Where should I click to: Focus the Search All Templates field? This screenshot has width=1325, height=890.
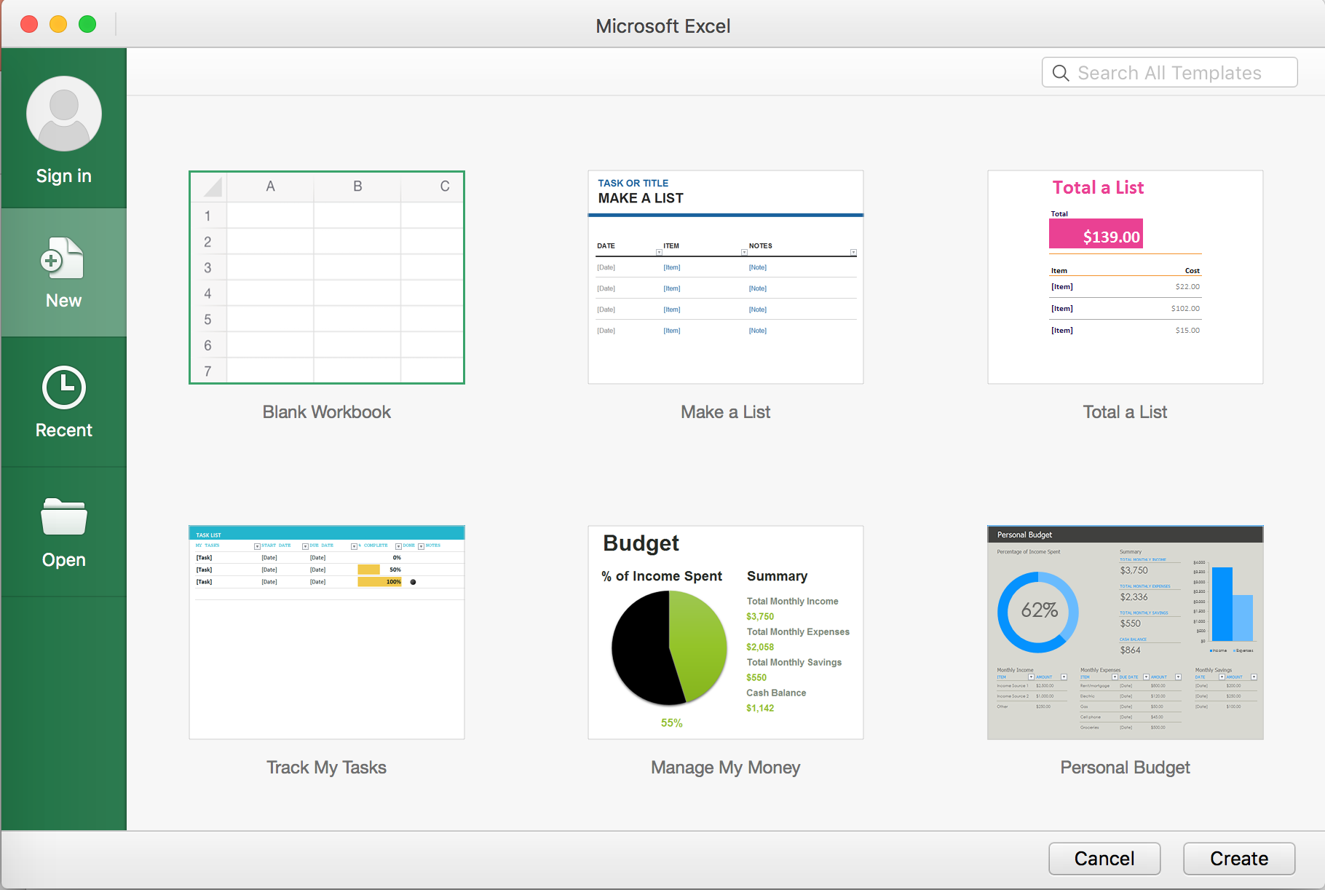point(1169,72)
